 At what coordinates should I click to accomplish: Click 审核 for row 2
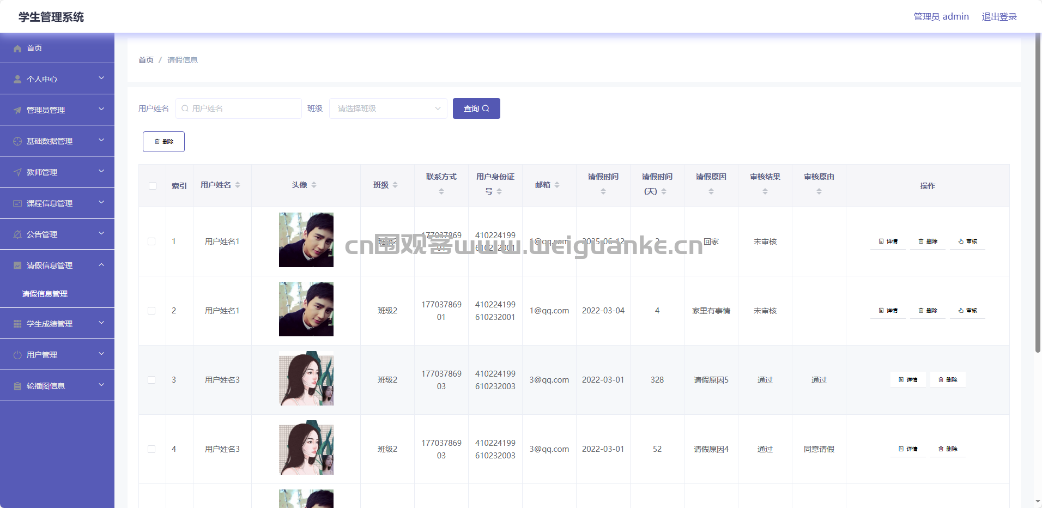point(968,311)
